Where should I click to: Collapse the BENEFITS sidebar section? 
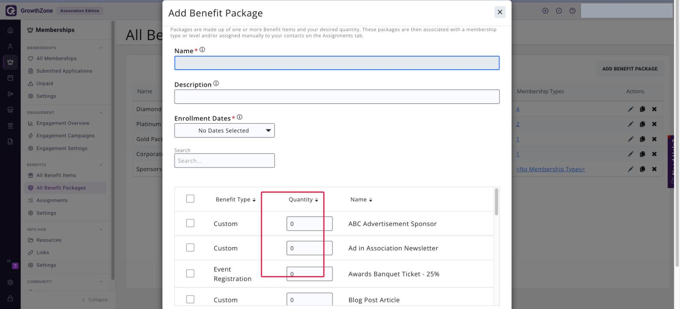pyautogui.click(x=101, y=165)
